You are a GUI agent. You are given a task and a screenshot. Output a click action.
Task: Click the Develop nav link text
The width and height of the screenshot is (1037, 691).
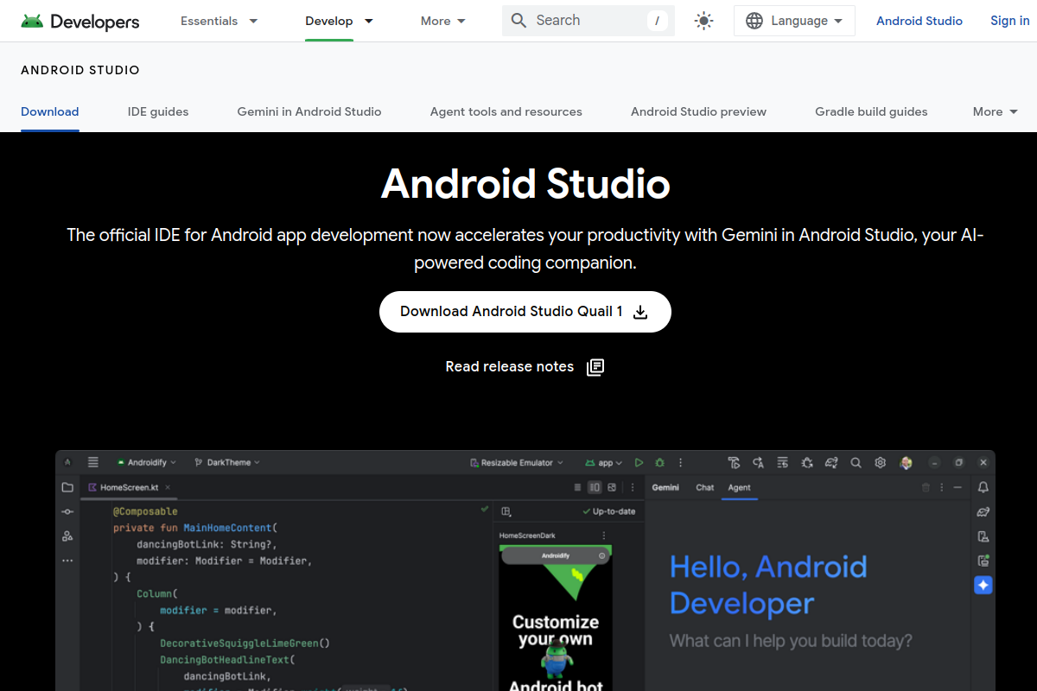329,21
